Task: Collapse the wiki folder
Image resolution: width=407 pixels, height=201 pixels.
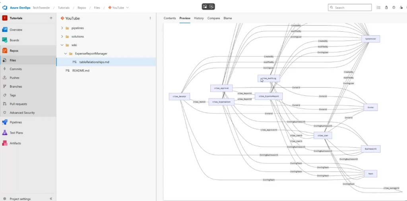Action: point(62,45)
